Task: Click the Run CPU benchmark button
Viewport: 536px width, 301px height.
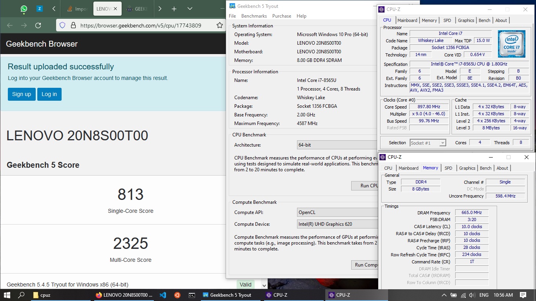Action: pos(365,185)
